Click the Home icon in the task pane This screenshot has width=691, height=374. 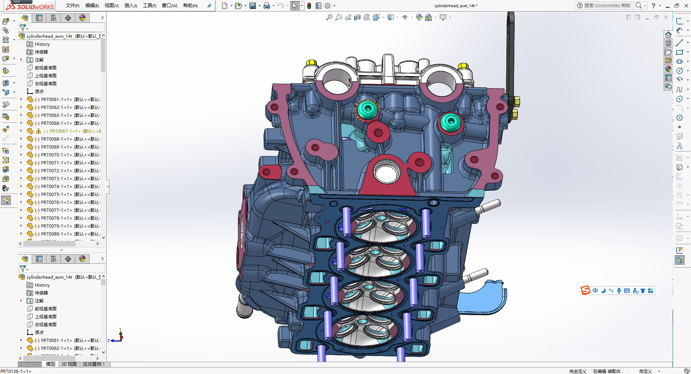(x=668, y=35)
